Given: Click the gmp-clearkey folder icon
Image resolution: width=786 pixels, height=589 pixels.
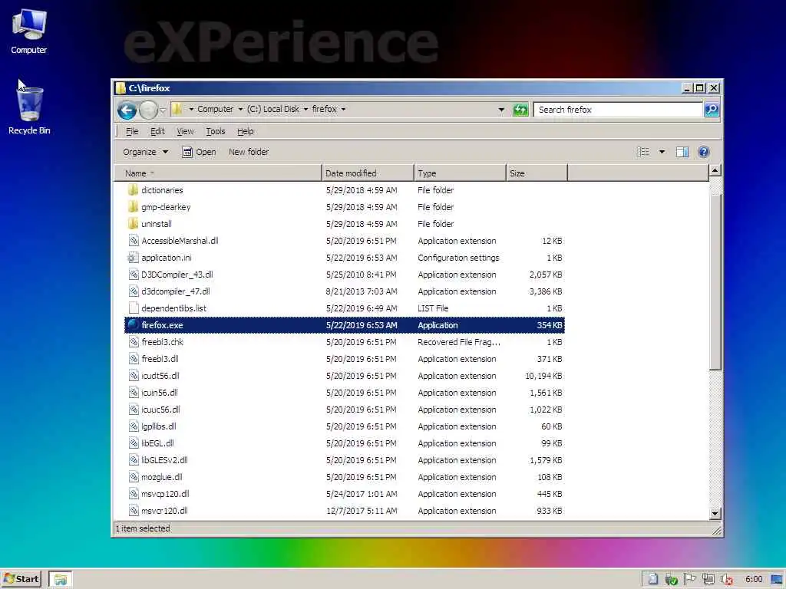Looking at the screenshot, I should pyautogui.click(x=133, y=207).
